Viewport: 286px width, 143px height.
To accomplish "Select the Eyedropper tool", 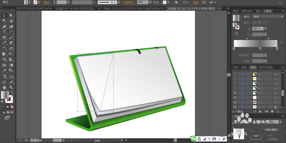I will (4, 71).
